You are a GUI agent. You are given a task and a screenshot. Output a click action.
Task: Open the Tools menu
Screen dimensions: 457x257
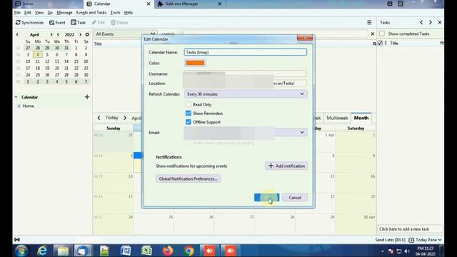(115, 13)
